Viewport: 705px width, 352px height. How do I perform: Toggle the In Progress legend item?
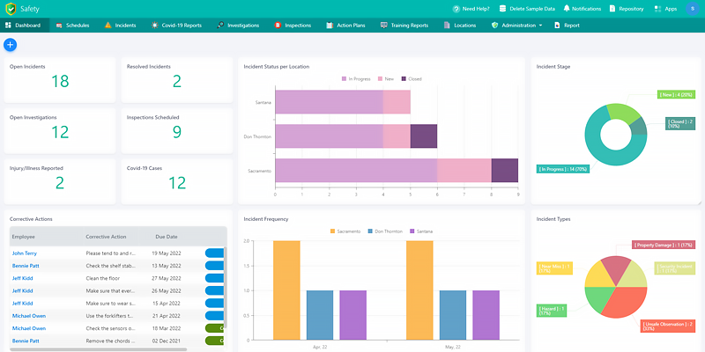pos(357,78)
